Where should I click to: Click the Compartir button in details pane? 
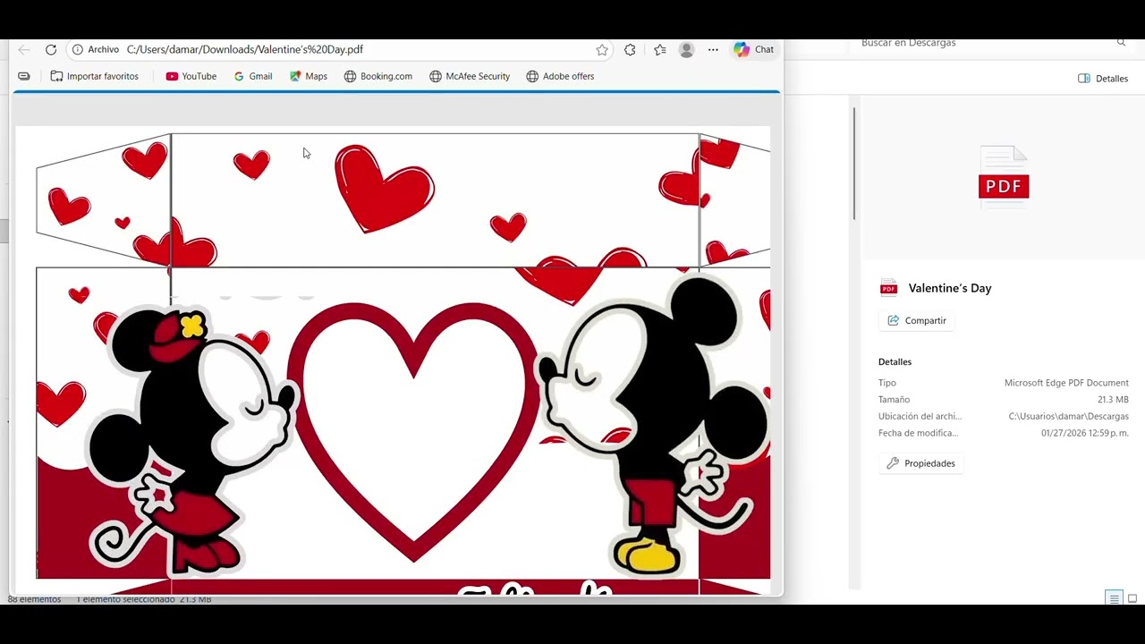pos(917,320)
